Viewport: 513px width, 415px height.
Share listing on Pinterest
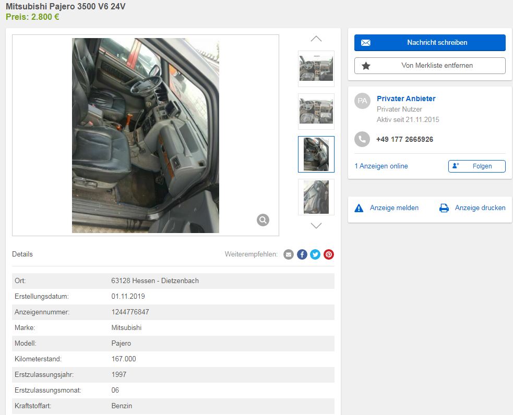coord(329,254)
